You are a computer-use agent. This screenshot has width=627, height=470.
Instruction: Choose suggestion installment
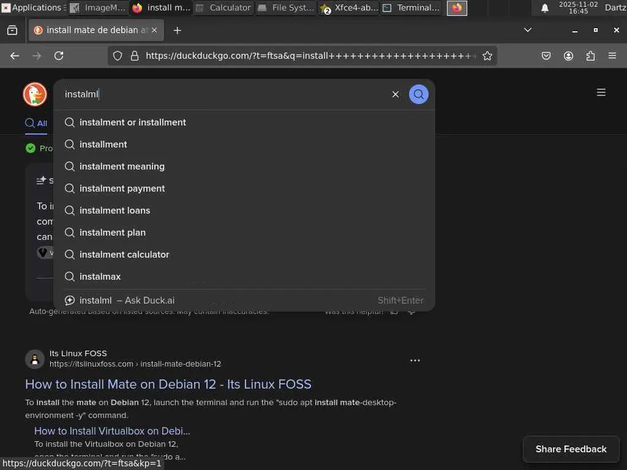(x=244, y=144)
